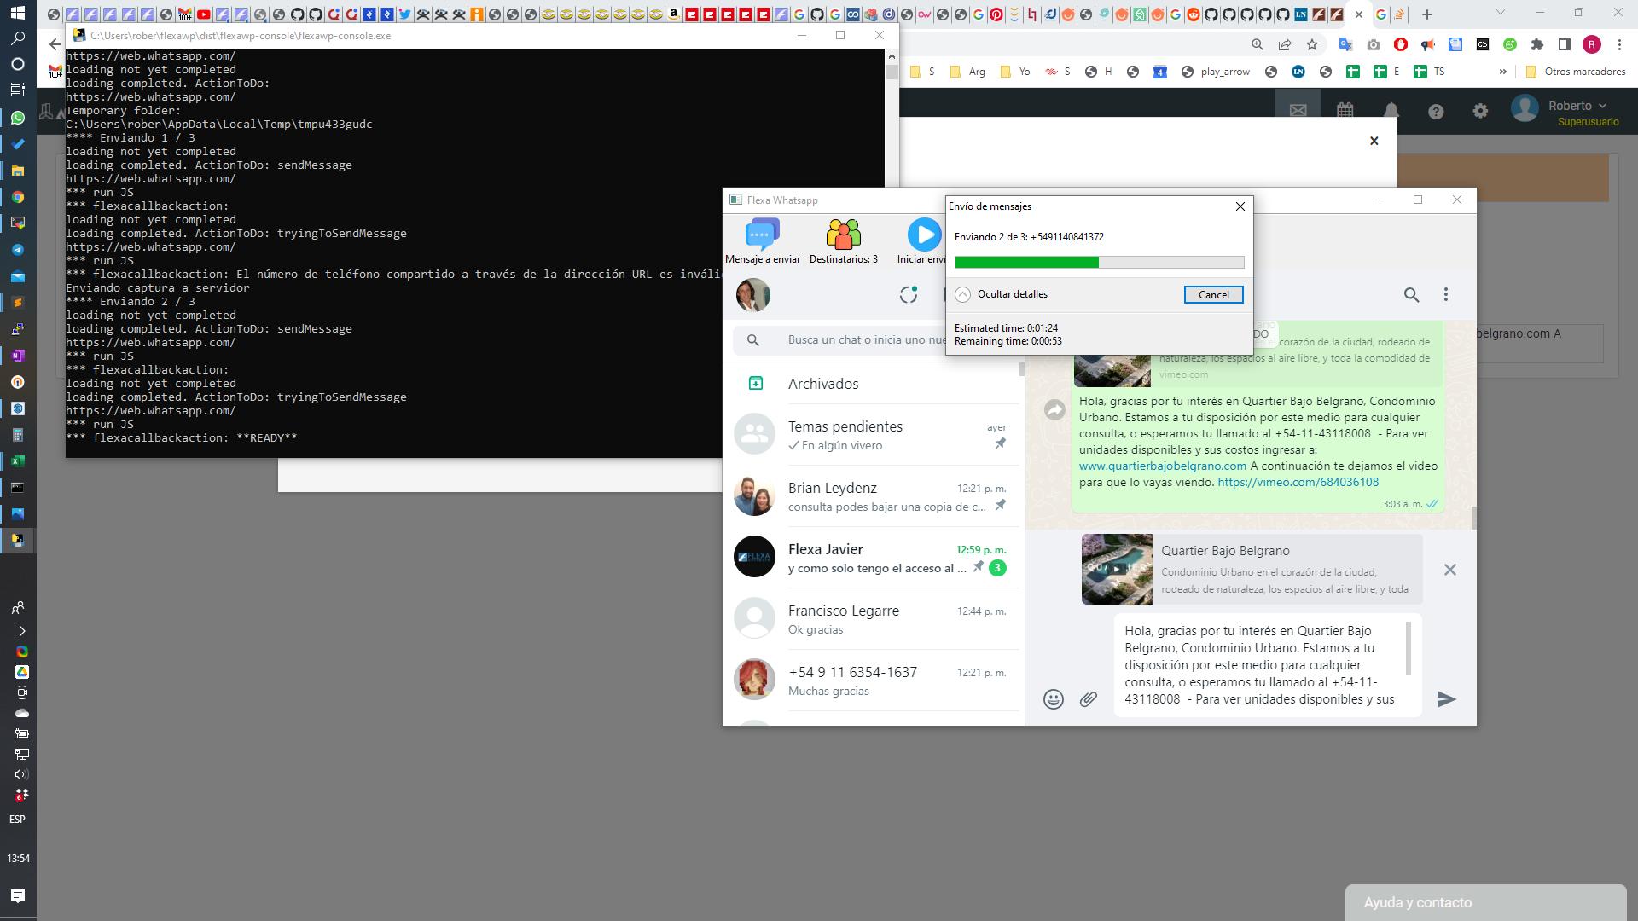Open the 'Arg' bookmark folder
This screenshot has height=921, width=1638.
pos(967,72)
